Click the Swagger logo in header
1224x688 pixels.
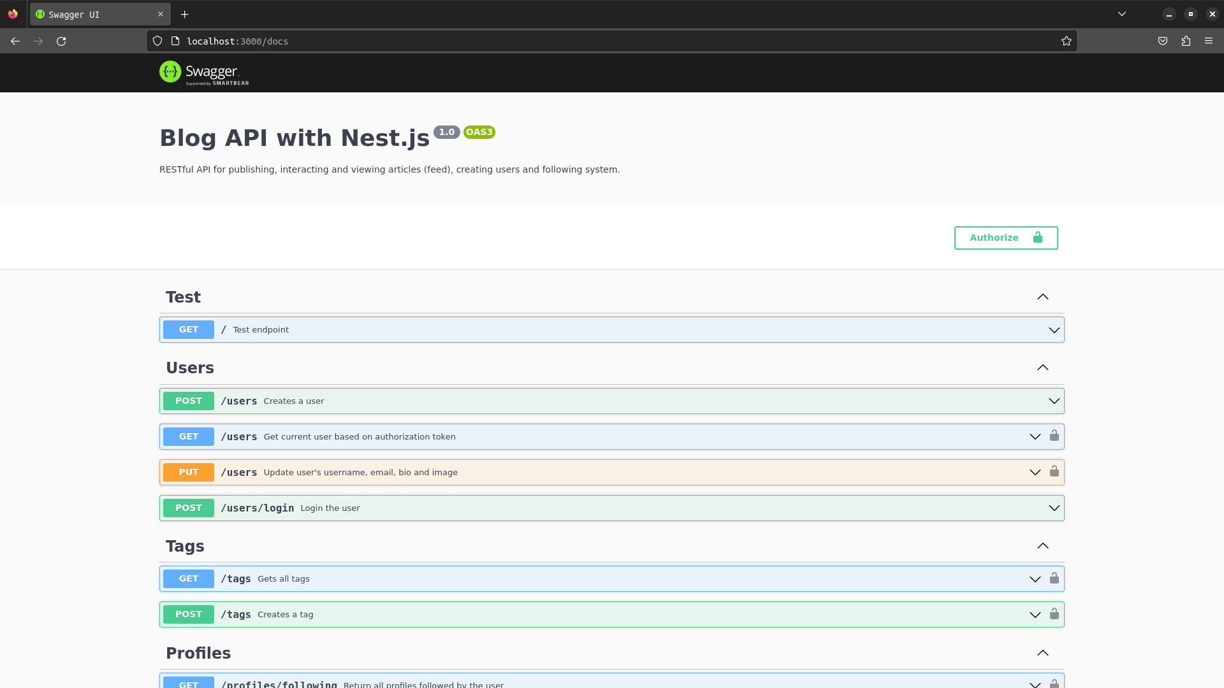tap(203, 73)
